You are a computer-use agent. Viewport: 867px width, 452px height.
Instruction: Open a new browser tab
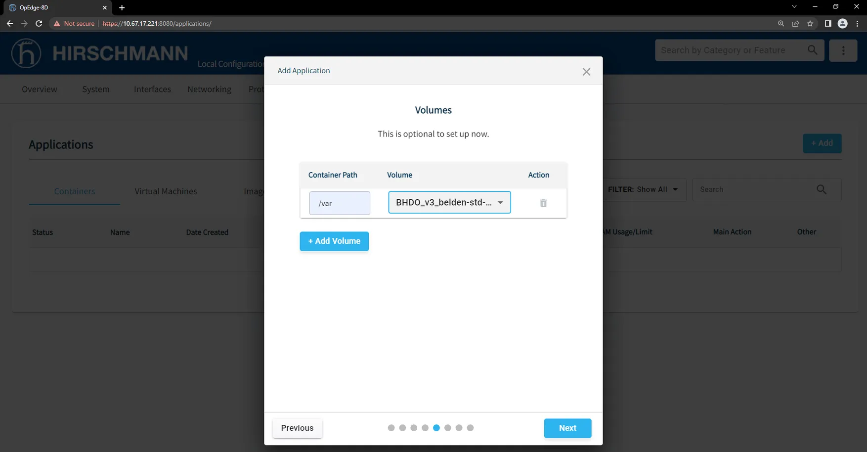(x=122, y=7)
